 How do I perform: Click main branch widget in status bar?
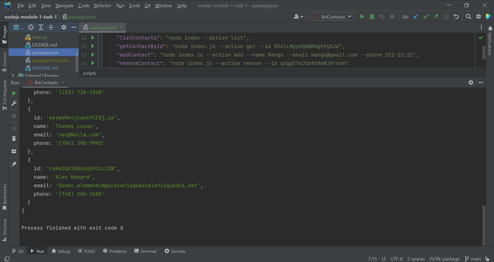pos(473,259)
